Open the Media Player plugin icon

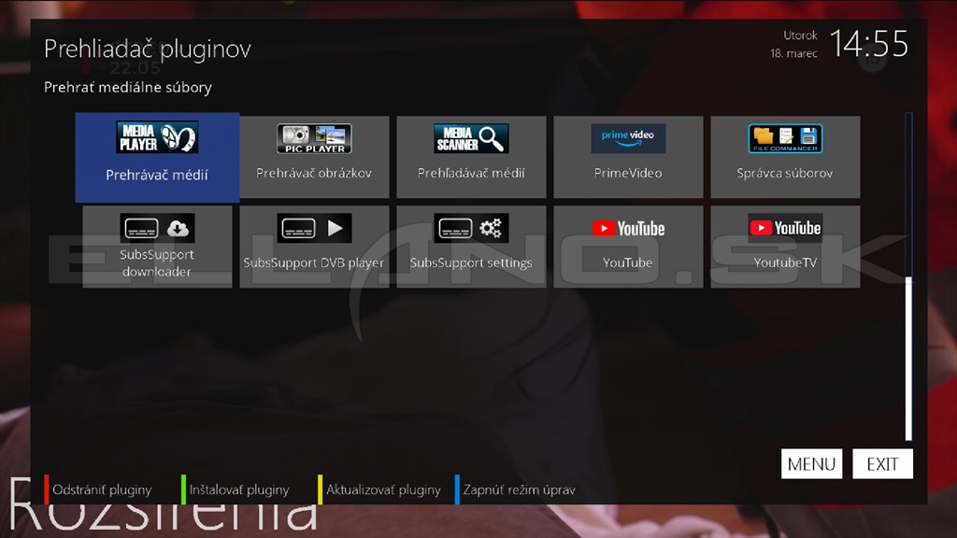click(157, 137)
